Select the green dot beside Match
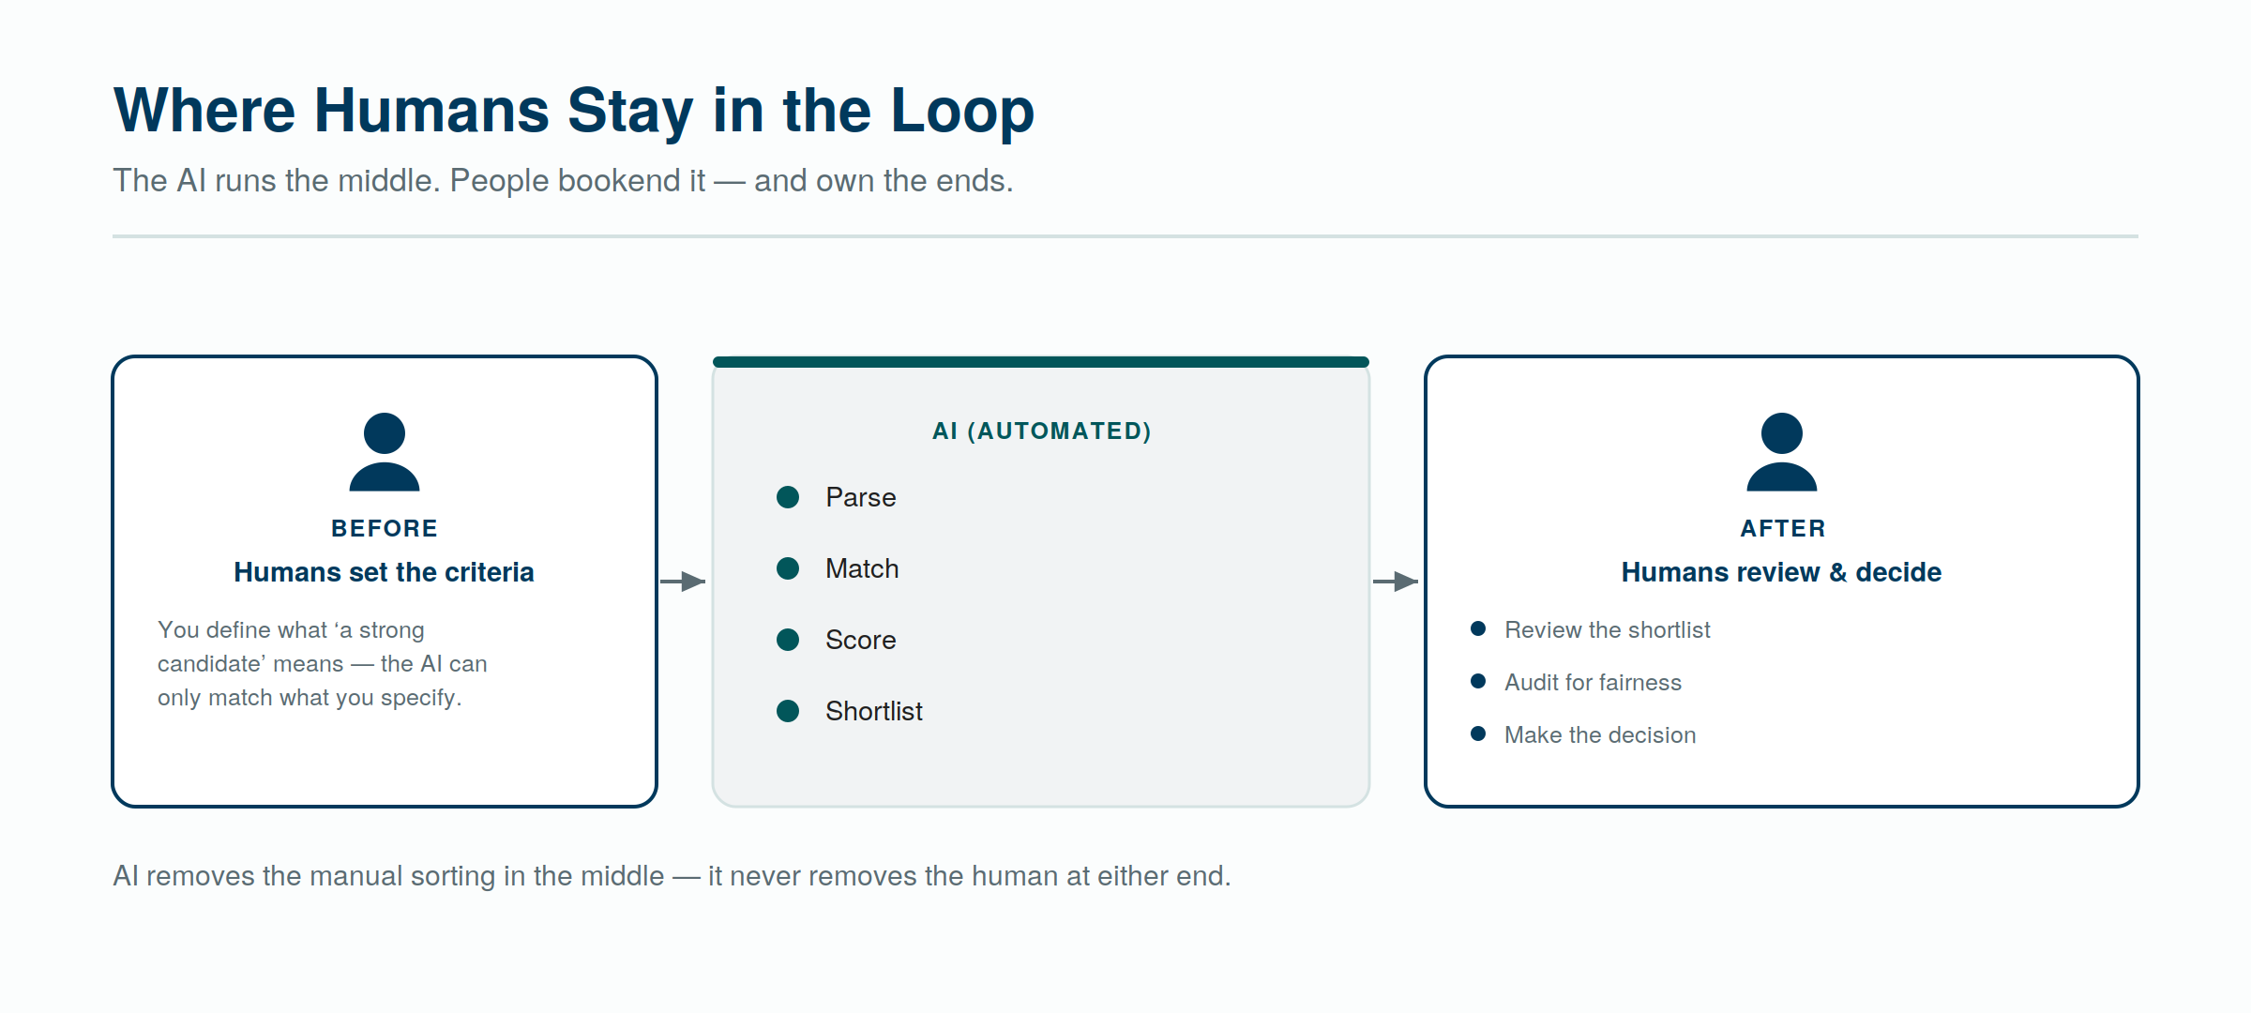This screenshot has height=1013, width=2251. [x=788, y=568]
